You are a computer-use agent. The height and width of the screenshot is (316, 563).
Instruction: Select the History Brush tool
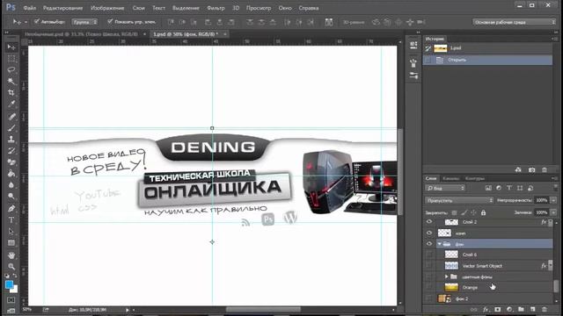[x=11, y=151]
